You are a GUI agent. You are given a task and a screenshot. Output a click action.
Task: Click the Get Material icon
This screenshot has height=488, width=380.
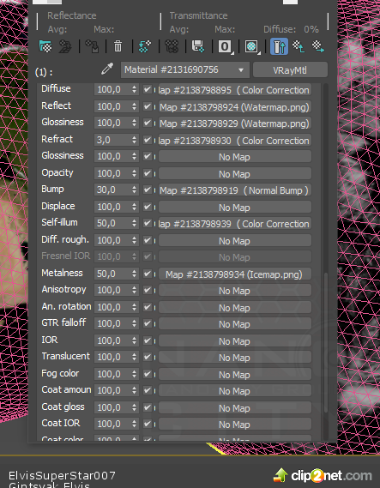pyautogui.click(x=45, y=46)
